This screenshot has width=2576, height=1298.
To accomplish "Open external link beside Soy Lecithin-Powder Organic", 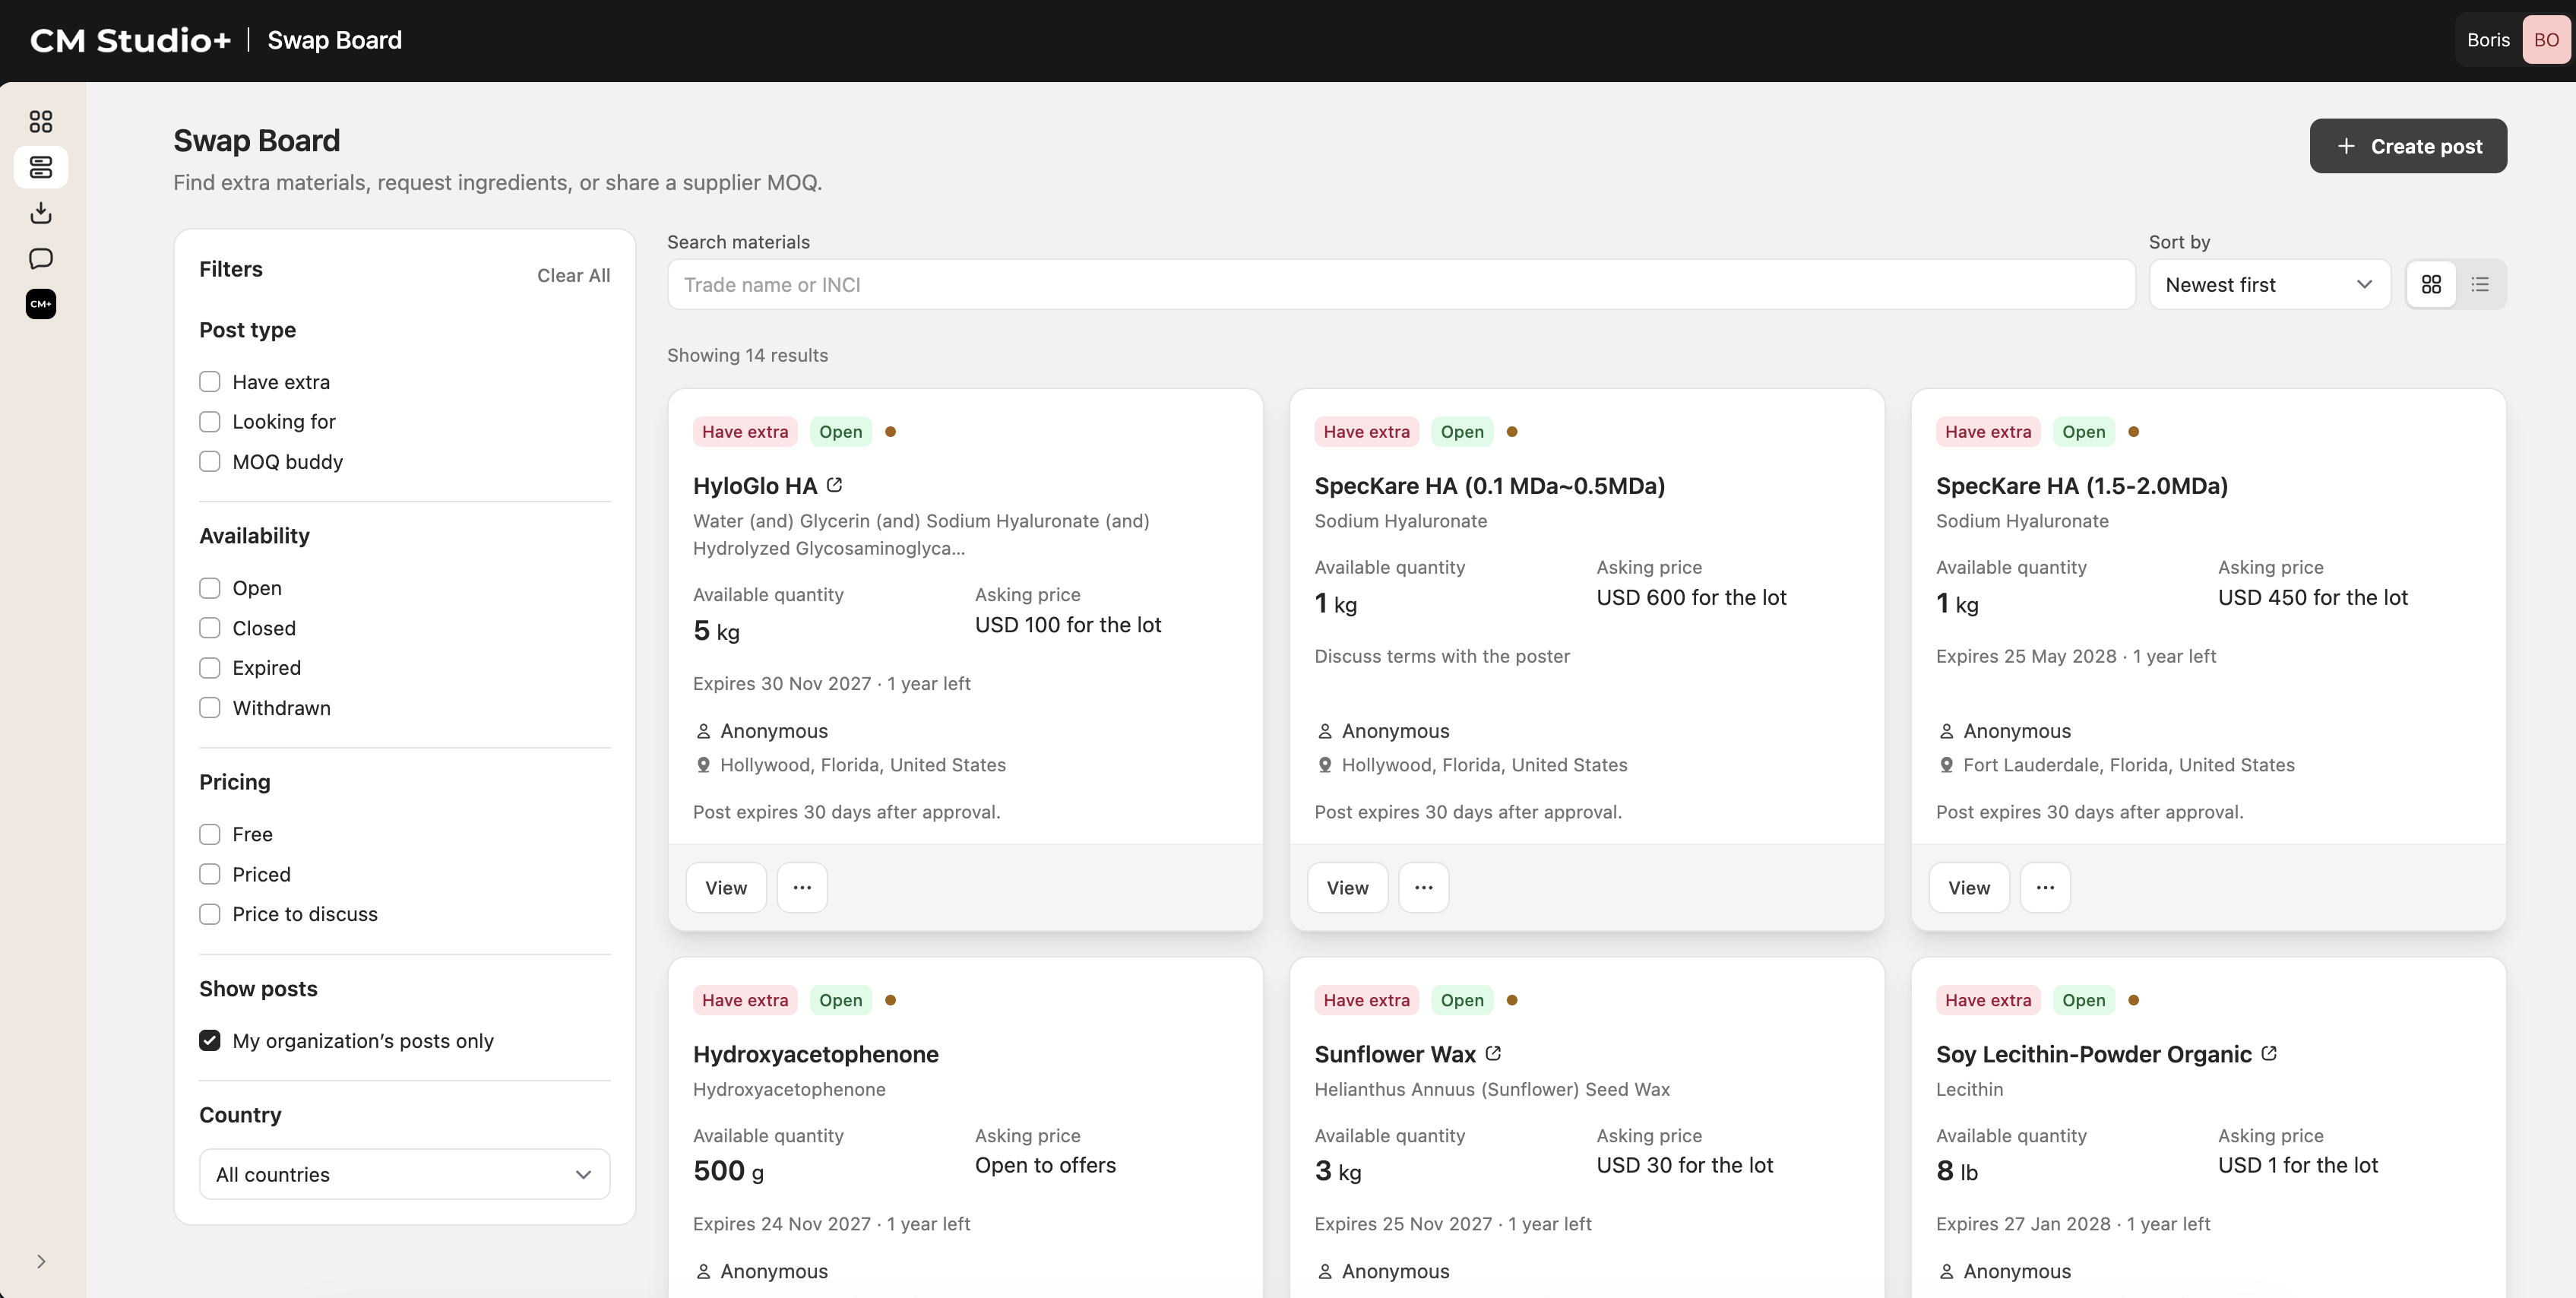I will pos(2269,1053).
